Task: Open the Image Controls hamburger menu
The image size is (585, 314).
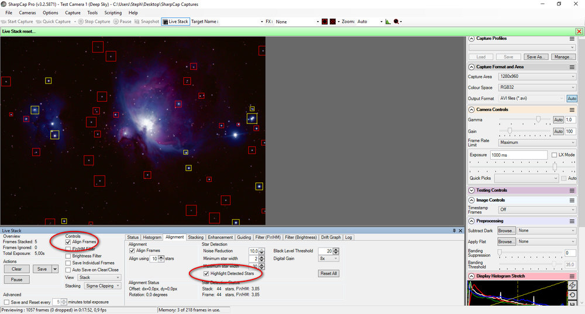Action: tap(572, 200)
